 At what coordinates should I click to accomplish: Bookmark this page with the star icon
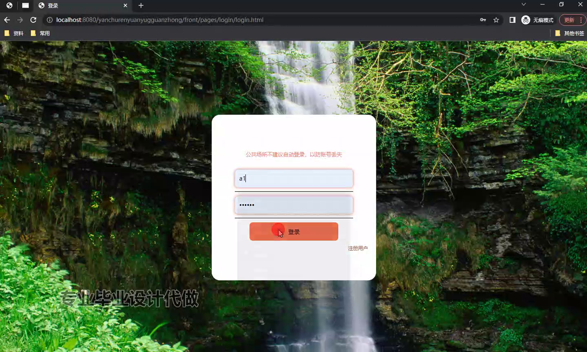pyautogui.click(x=496, y=20)
